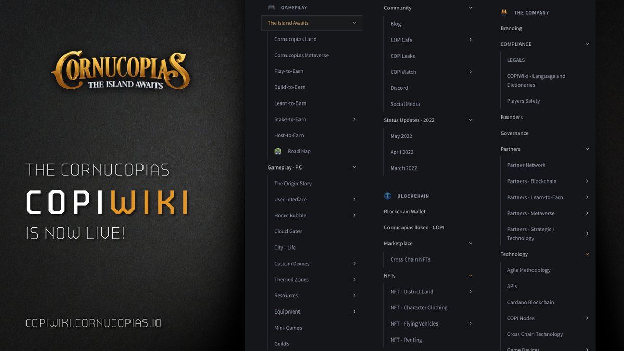This screenshot has width=624, height=351.
Task: Expand NFT - District Land submenu
Action: point(471,292)
